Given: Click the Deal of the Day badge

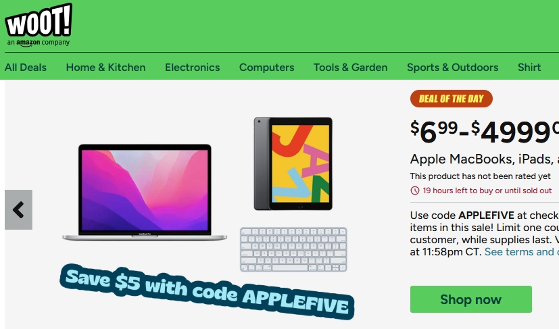Looking at the screenshot, I should 452,99.
